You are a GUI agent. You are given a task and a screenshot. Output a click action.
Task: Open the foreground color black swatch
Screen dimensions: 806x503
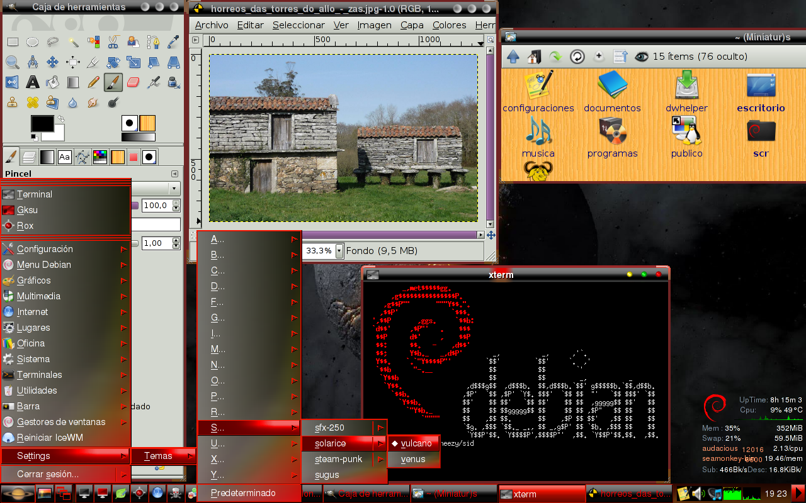[x=41, y=123]
